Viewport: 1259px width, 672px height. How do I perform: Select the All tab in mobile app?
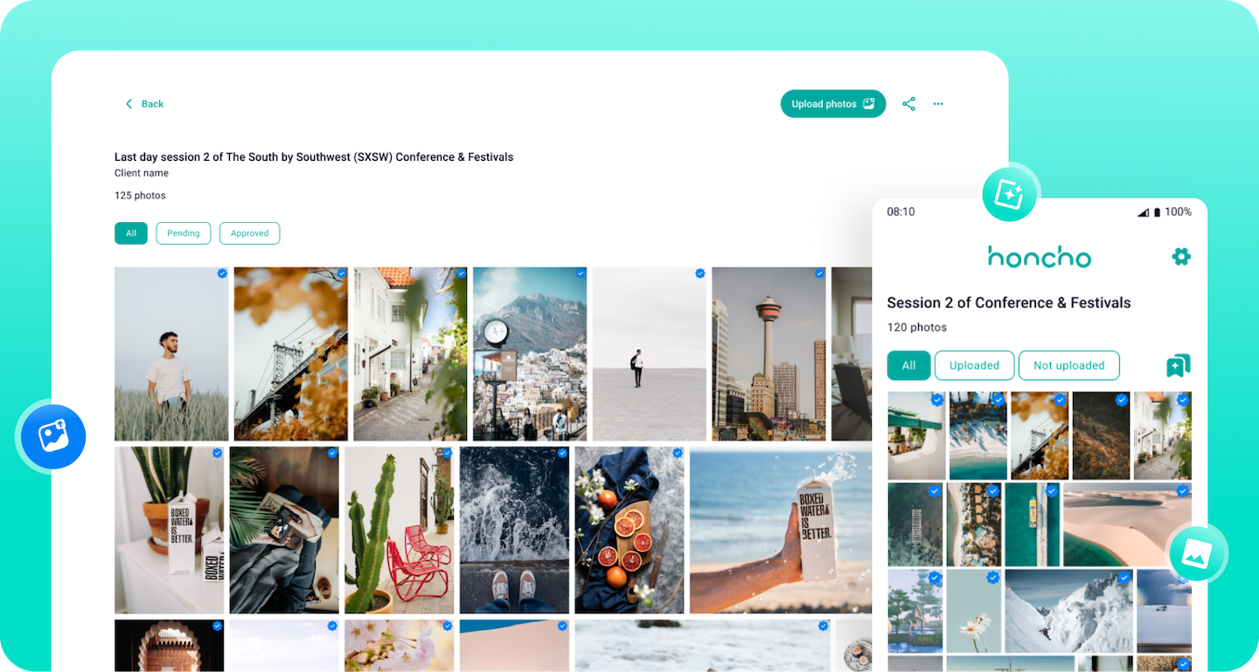(909, 365)
